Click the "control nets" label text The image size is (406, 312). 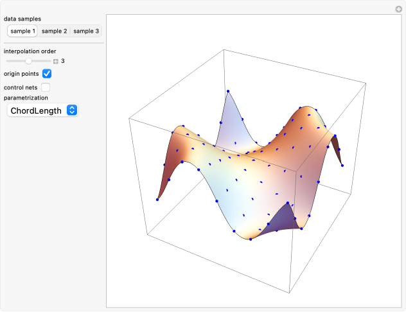click(21, 87)
